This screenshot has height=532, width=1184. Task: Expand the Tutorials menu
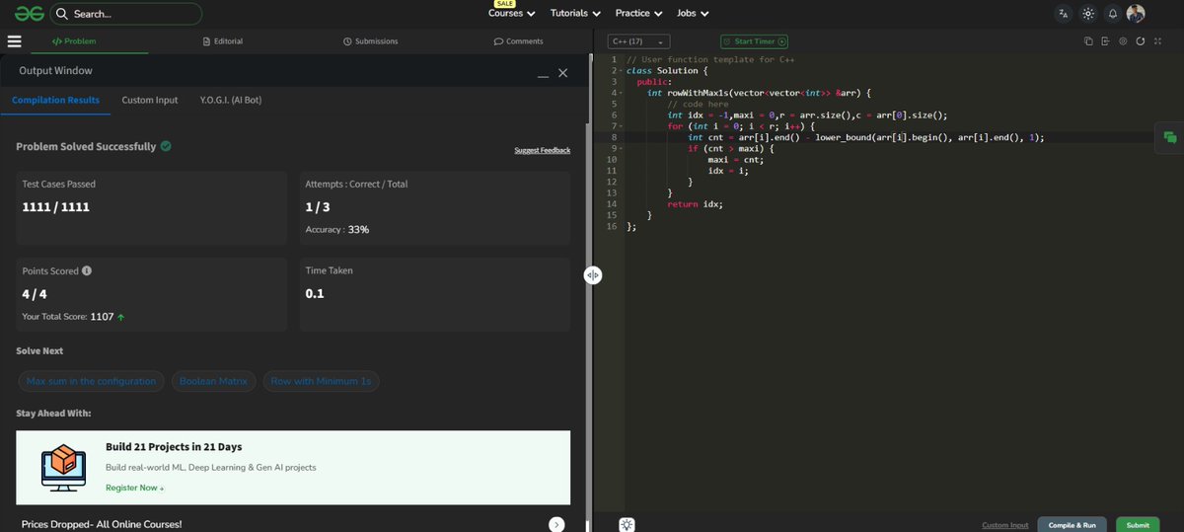tap(575, 14)
